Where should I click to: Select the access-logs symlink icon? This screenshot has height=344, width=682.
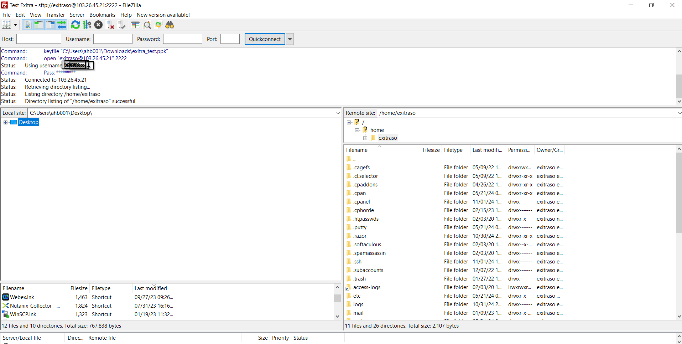click(349, 287)
